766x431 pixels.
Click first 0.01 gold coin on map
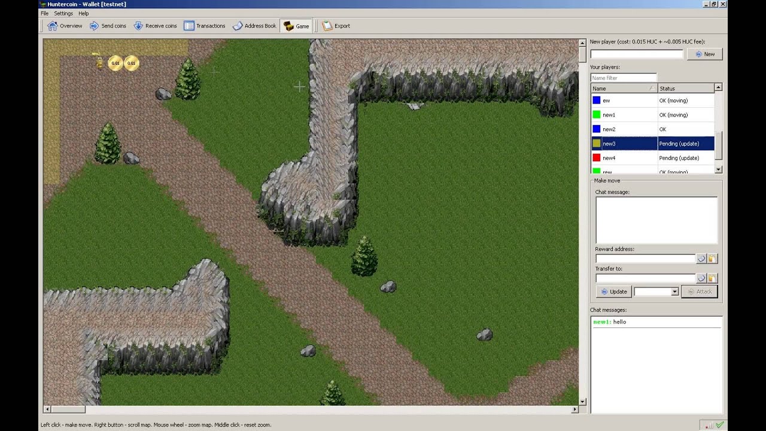click(115, 63)
